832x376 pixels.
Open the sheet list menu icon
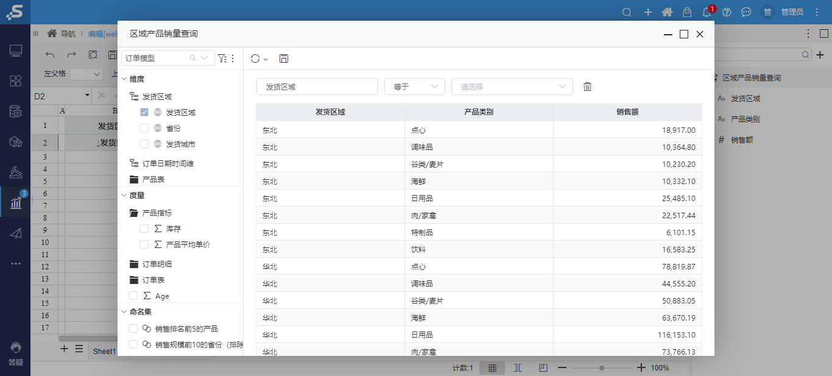coord(79,349)
